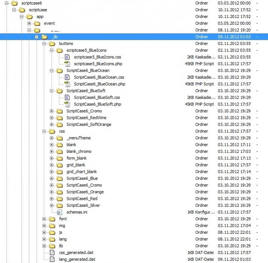
Task: Select the scriptcase5_BlueIcons folder label
Action: coord(86,50)
